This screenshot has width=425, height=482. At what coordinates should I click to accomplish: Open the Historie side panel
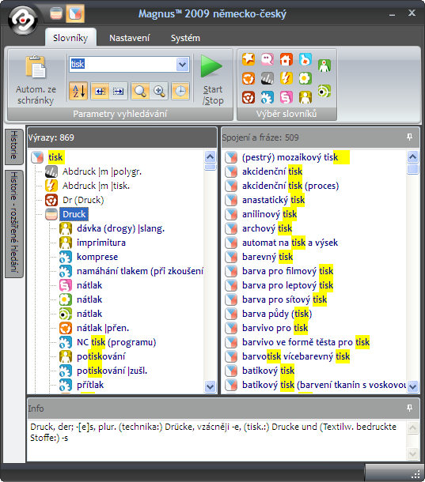tap(14, 147)
